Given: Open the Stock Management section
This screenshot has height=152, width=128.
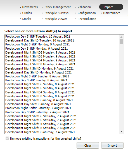Looking at the screenshot, I should [x=58, y=7].
